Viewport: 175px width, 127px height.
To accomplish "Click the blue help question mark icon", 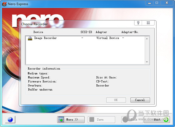I will click(x=10, y=120).
